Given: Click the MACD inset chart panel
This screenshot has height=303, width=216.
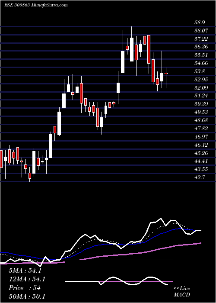Looking at the screenshot, I should 119,281.
